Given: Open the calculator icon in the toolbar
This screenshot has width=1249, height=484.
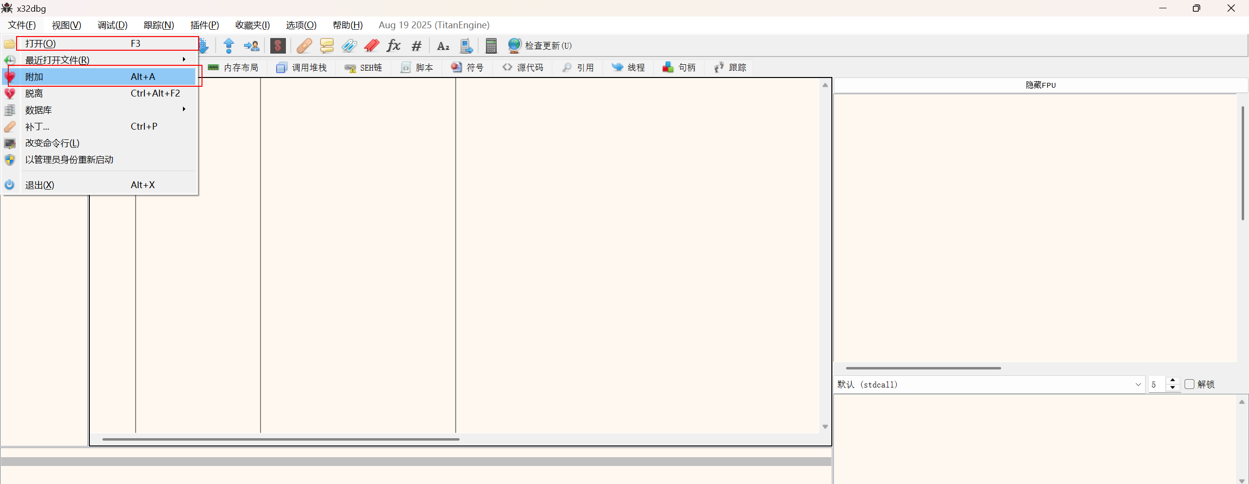Looking at the screenshot, I should pyautogui.click(x=491, y=46).
